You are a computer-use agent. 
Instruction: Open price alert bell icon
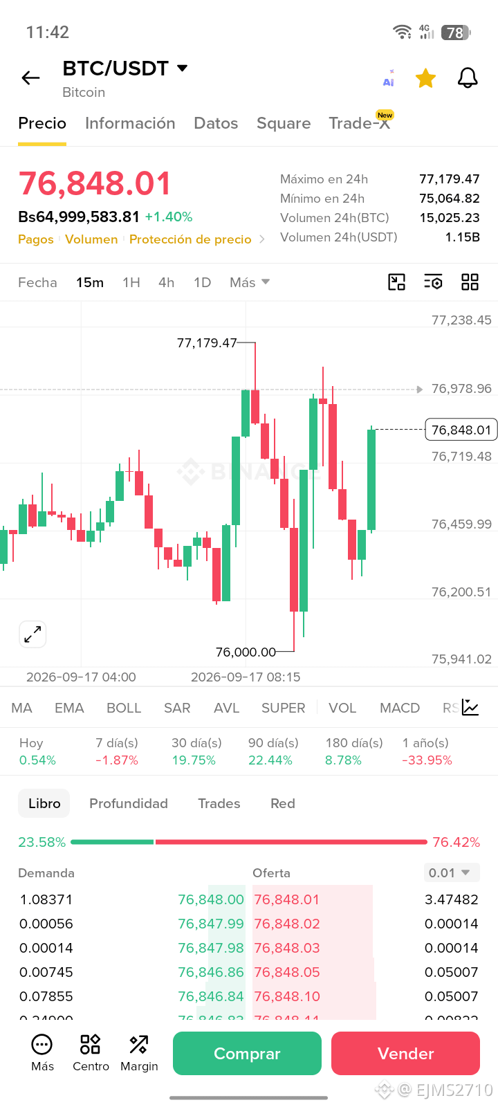point(468,78)
